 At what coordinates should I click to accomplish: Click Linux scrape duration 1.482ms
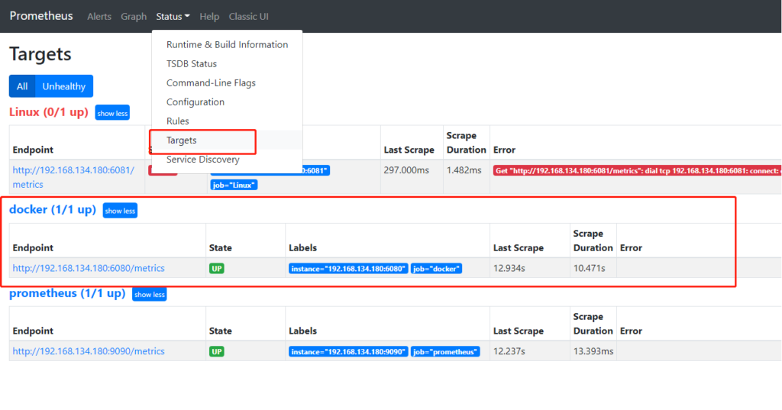(x=464, y=170)
